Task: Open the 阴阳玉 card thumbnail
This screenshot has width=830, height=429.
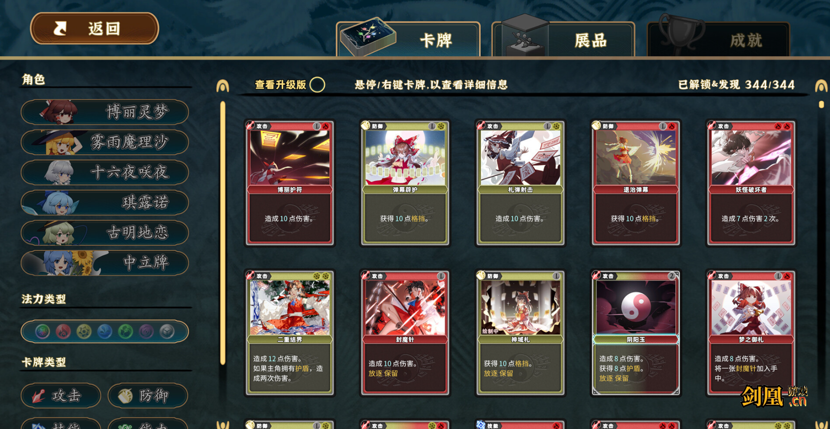Action: [636, 332]
